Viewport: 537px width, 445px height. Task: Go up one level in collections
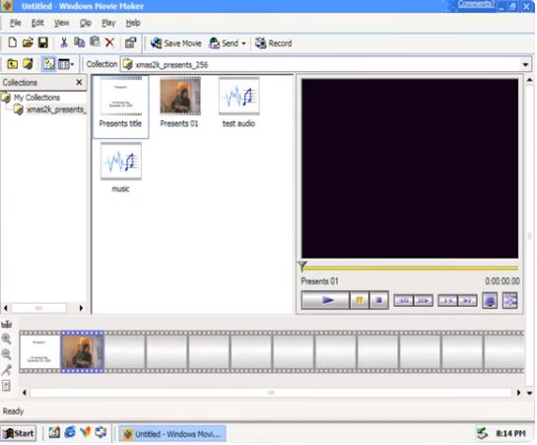coord(13,64)
